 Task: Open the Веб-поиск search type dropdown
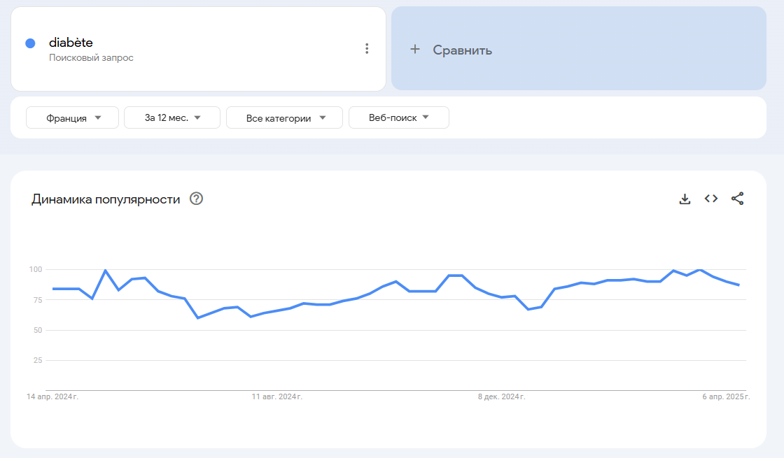pos(398,118)
